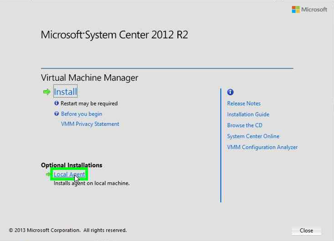Open the Before you begin link
Viewport: 334px width, 241px height.
81,114
